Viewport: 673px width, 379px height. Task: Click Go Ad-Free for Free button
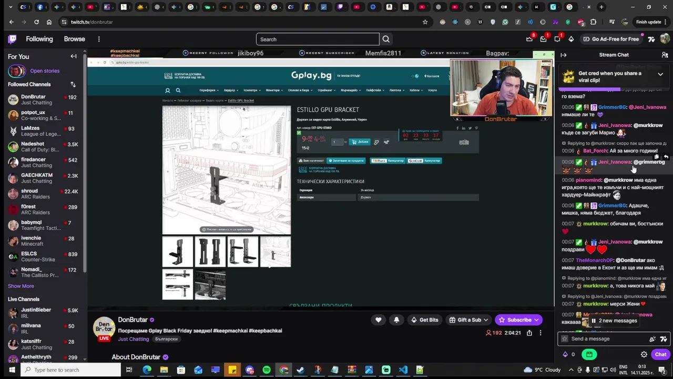click(x=610, y=39)
